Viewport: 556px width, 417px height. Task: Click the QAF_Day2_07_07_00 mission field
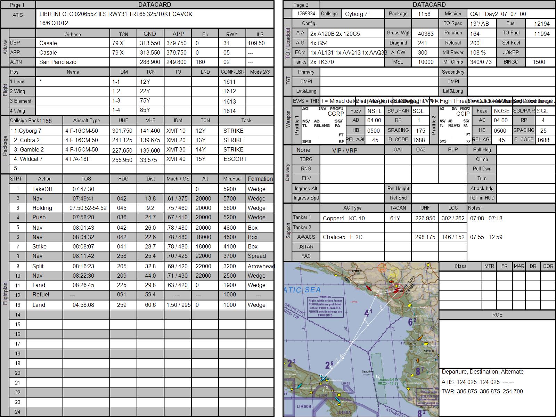point(511,14)
